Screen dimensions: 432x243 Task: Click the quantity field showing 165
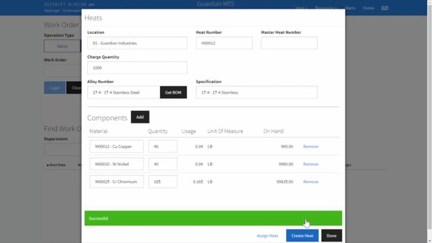163,182
